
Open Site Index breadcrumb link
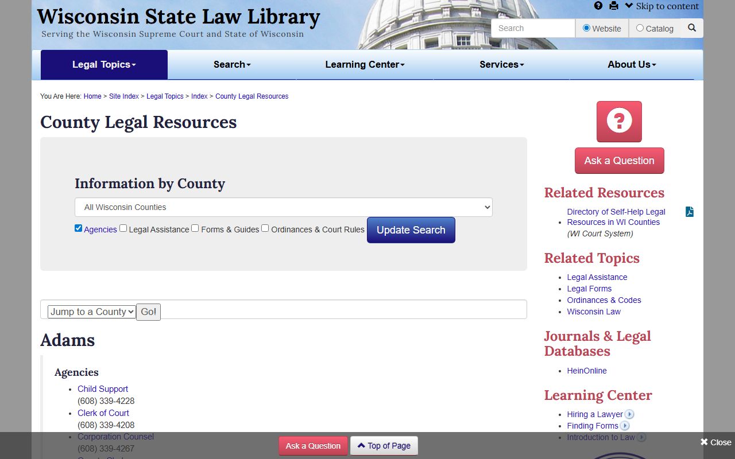coord(124,96)
